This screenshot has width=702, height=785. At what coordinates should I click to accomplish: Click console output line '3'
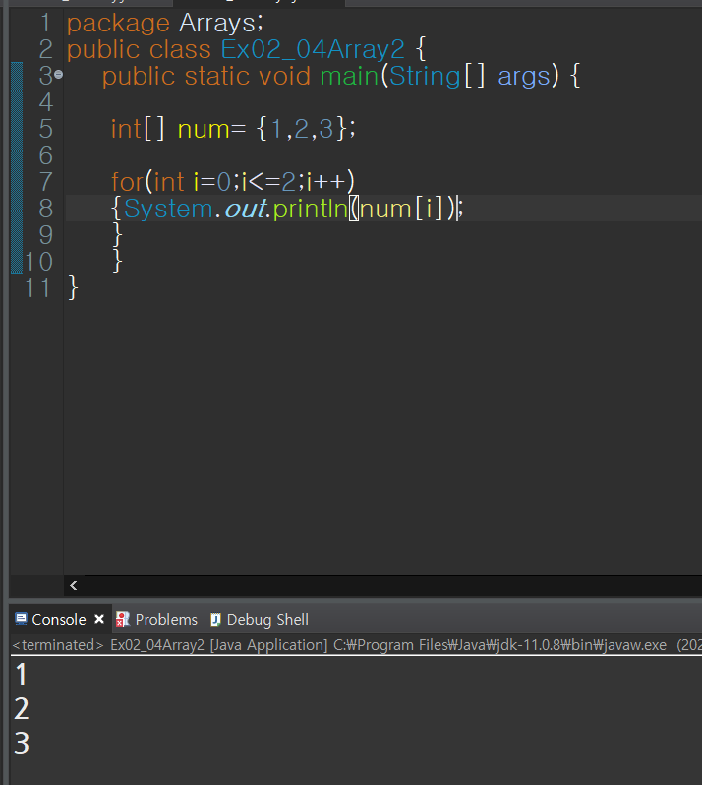[x=21, y=743]
